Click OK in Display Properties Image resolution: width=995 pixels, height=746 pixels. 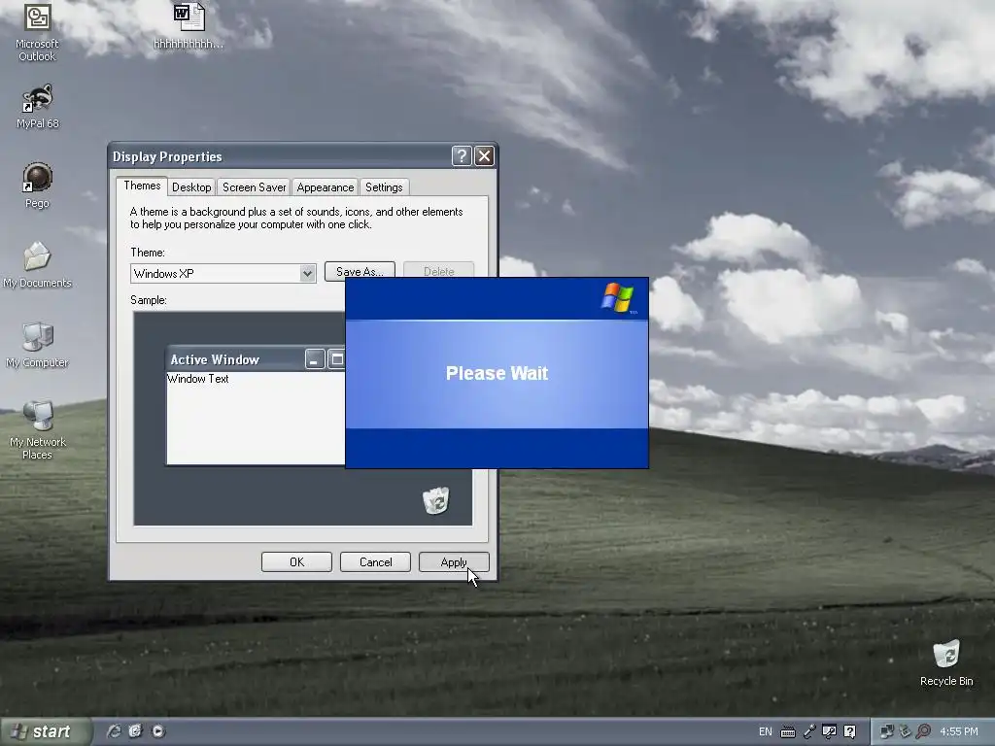(x=296, y=562)
